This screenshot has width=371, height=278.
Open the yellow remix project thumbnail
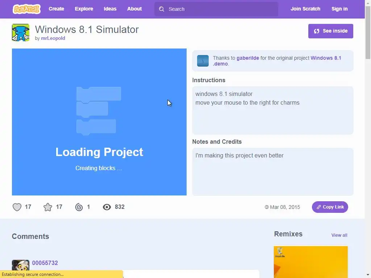click(x=310, y=262)
